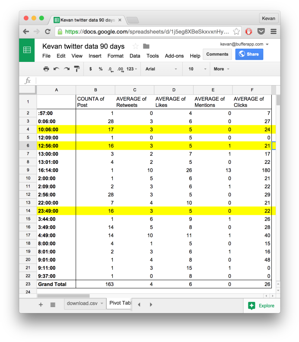Click the print icon in toolbar
Viewport: 299px width, 342px height.
(46, 69)
